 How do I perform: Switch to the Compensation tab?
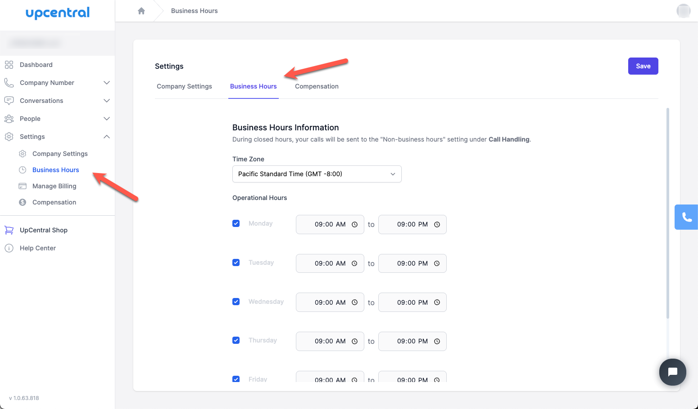[x=317, y=86]
